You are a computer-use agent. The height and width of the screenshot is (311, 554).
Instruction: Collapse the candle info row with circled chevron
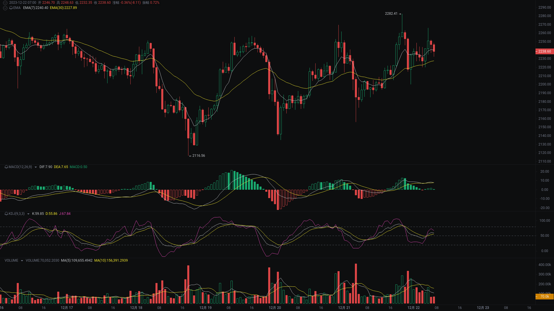pos(5,3)
